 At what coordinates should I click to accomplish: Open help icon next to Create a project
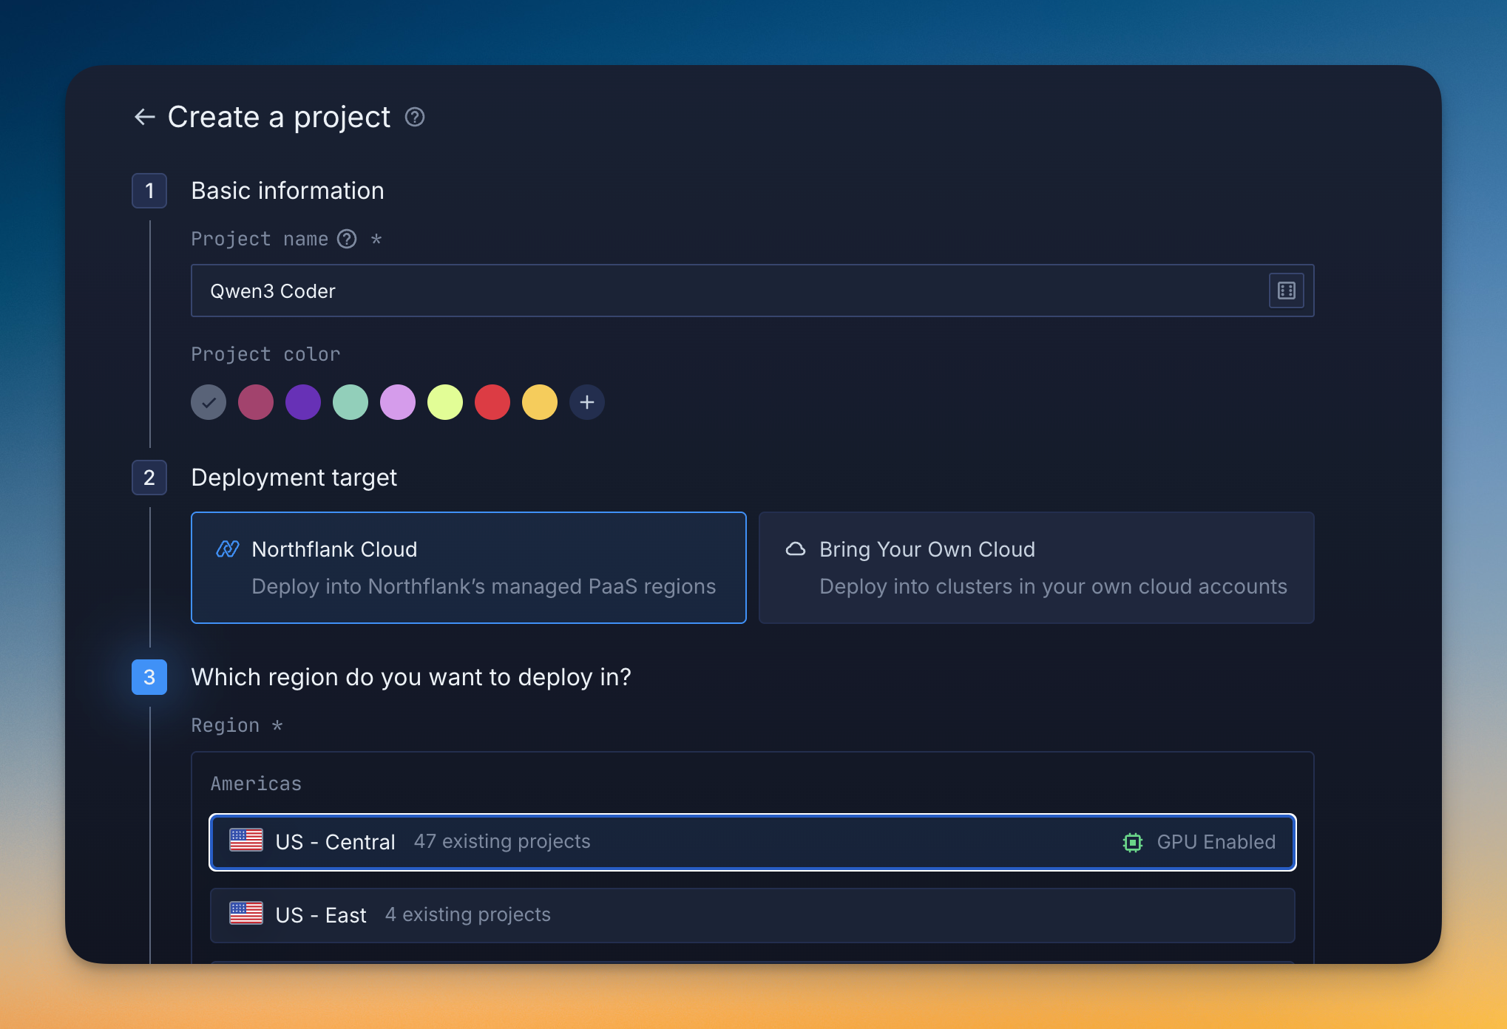pyautogui.click(x=415, y=117)
